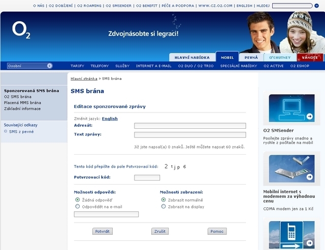This screenshot has height=250, width=325.
Task: Click the CDMA modem thumbnail image
Action: (x=291, y=169)
